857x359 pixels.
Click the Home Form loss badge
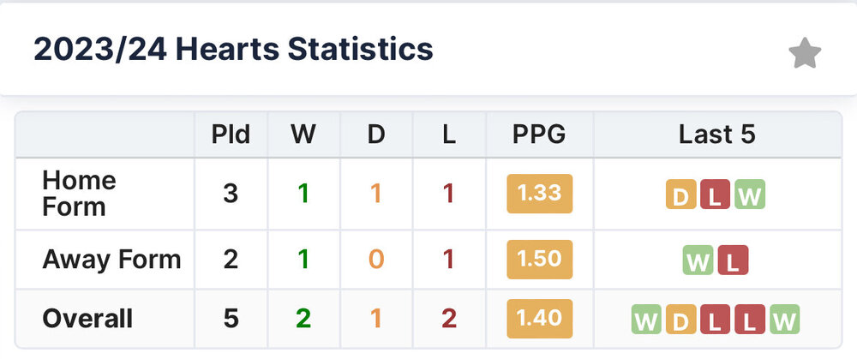(x=715, y=194)
